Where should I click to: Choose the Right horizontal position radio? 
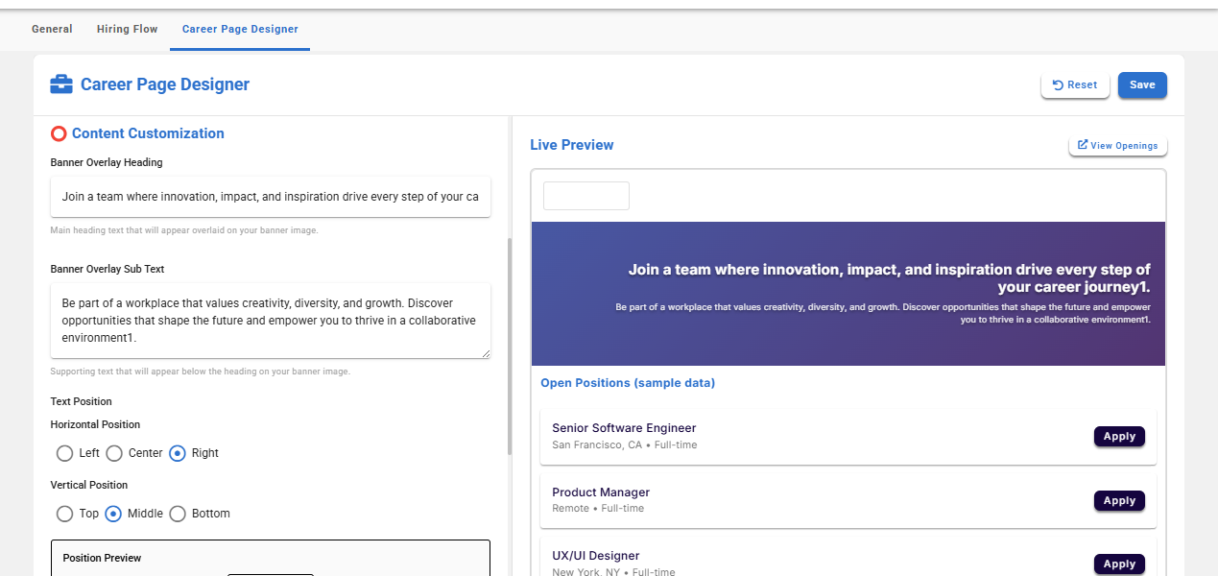click(178, 453)
